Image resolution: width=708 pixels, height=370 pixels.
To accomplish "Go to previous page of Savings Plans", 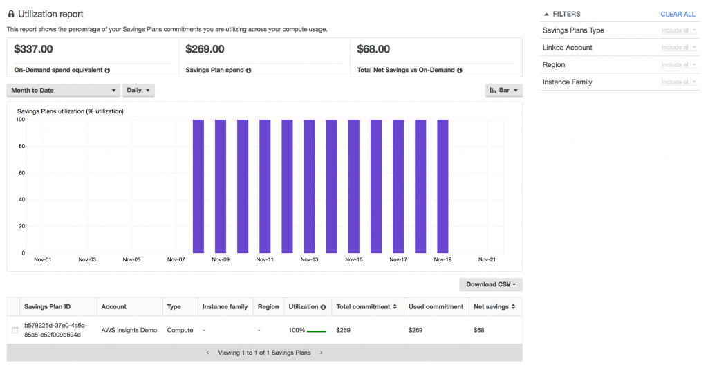I will tap(208, 353).
